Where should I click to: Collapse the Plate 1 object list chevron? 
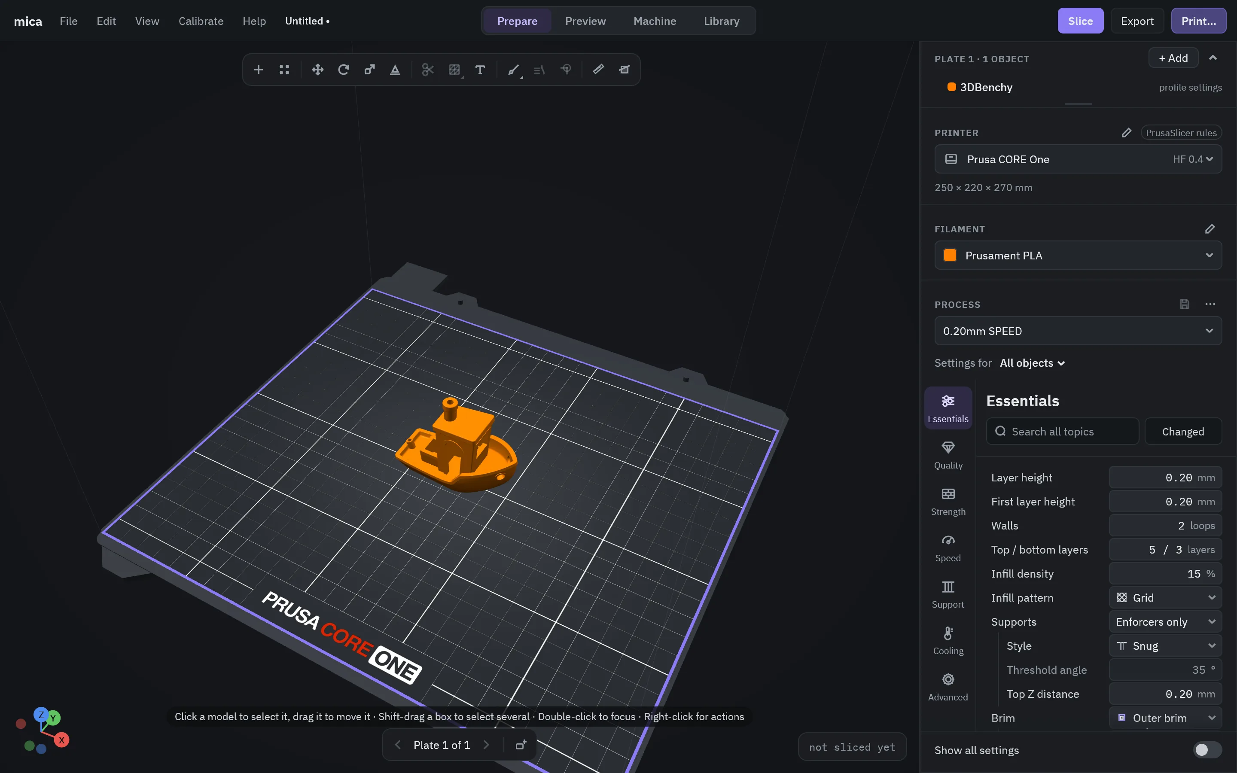pos(1213,58)
